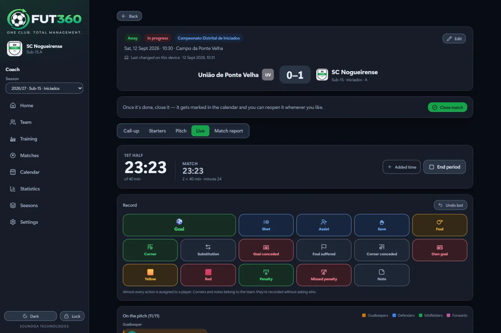Open Calendar in the sidebar
501x333 pixels.
tap(44, 172)
